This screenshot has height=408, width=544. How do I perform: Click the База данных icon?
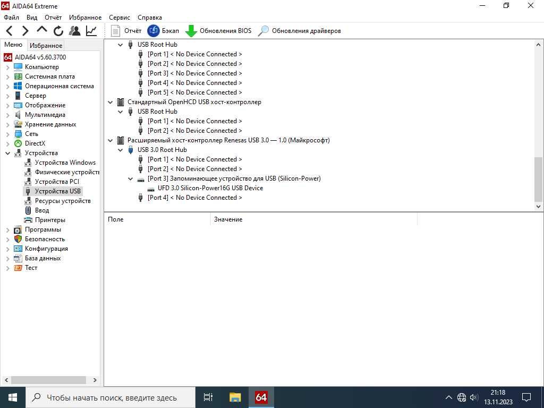pos(18,258)
